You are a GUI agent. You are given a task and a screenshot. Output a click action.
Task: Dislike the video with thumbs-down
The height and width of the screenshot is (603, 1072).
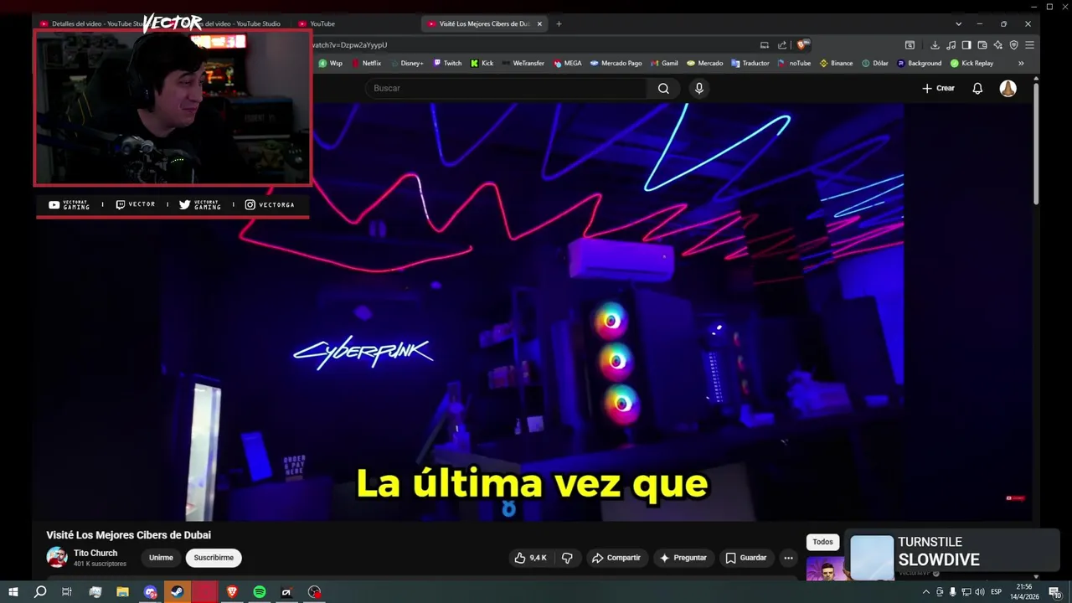(x=567, y=558)
